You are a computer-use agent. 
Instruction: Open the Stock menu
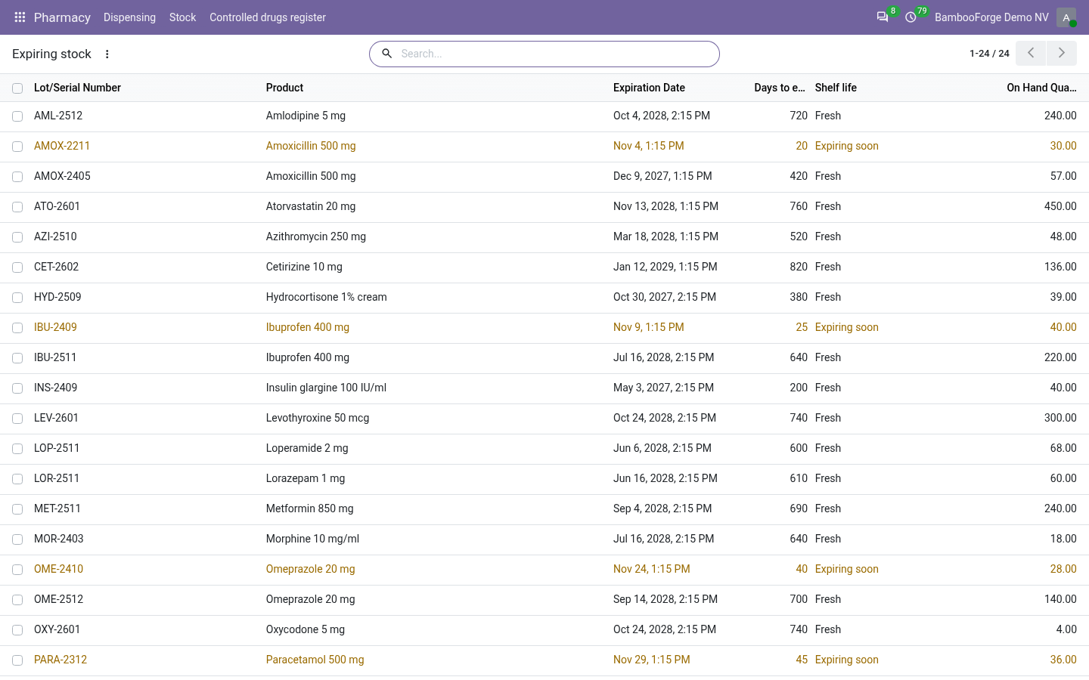pyautogui.click(x=182, y=17)
